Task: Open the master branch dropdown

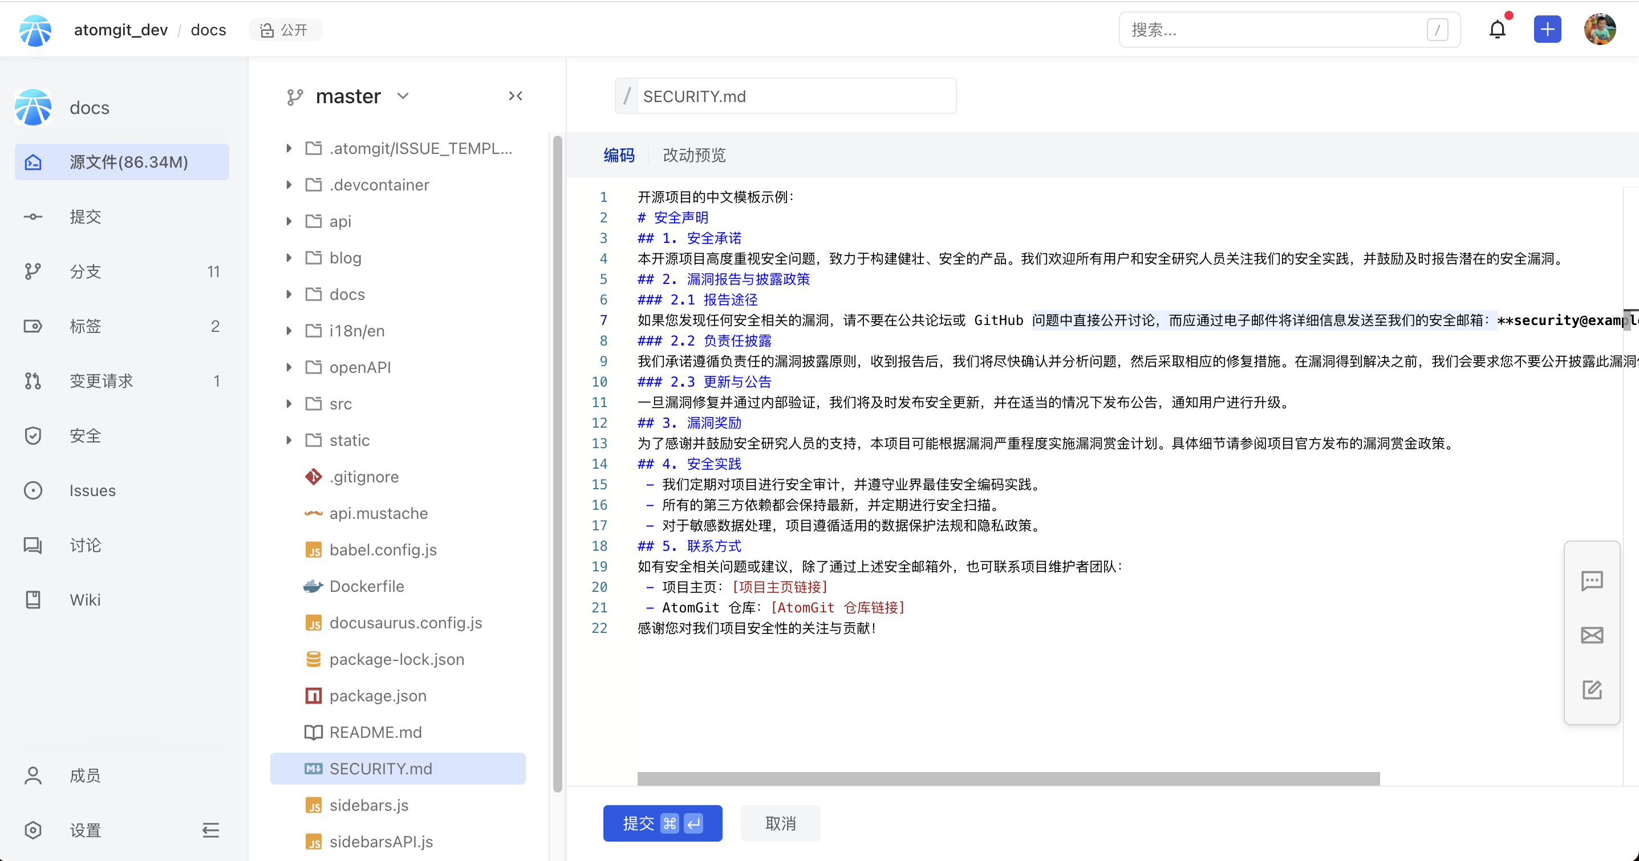Action: [347, 96]
